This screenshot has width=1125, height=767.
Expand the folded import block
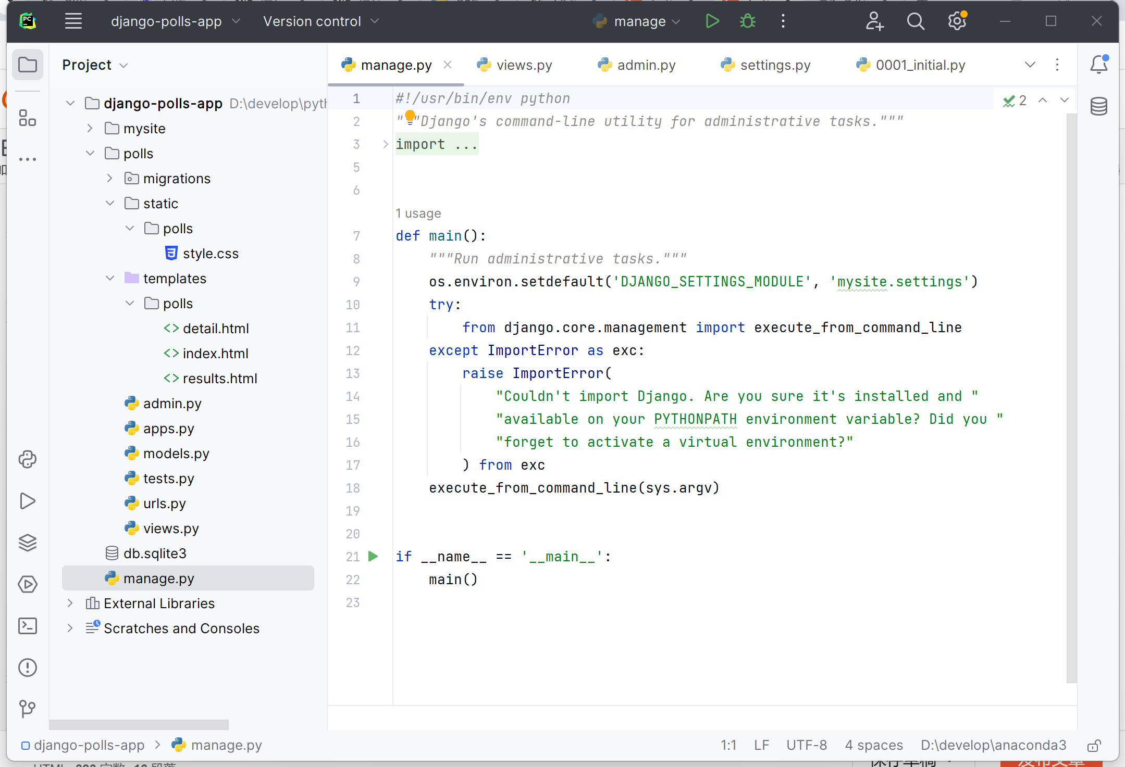[x=385, y=144]
